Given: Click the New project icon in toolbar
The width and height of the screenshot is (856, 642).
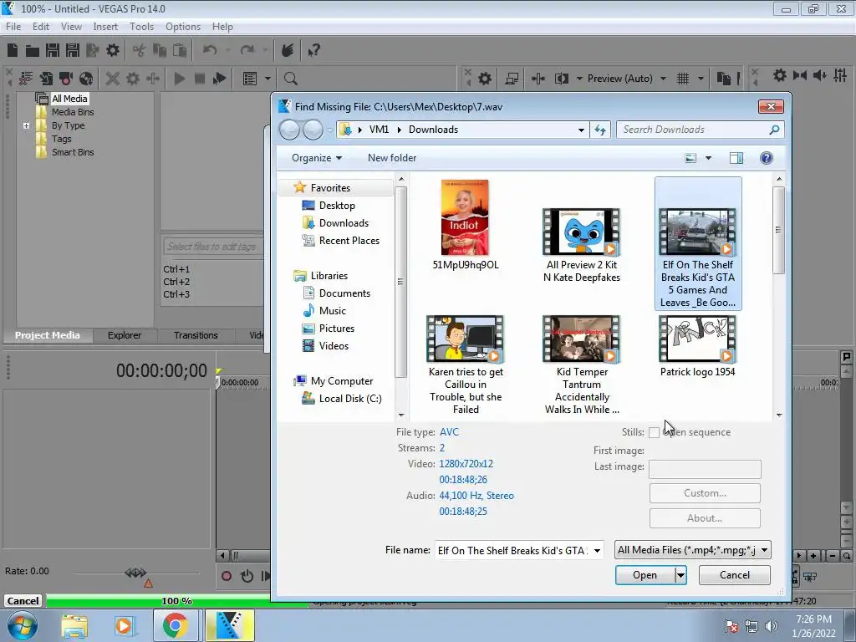Looking at the screenshot, I should click(13, 50).
